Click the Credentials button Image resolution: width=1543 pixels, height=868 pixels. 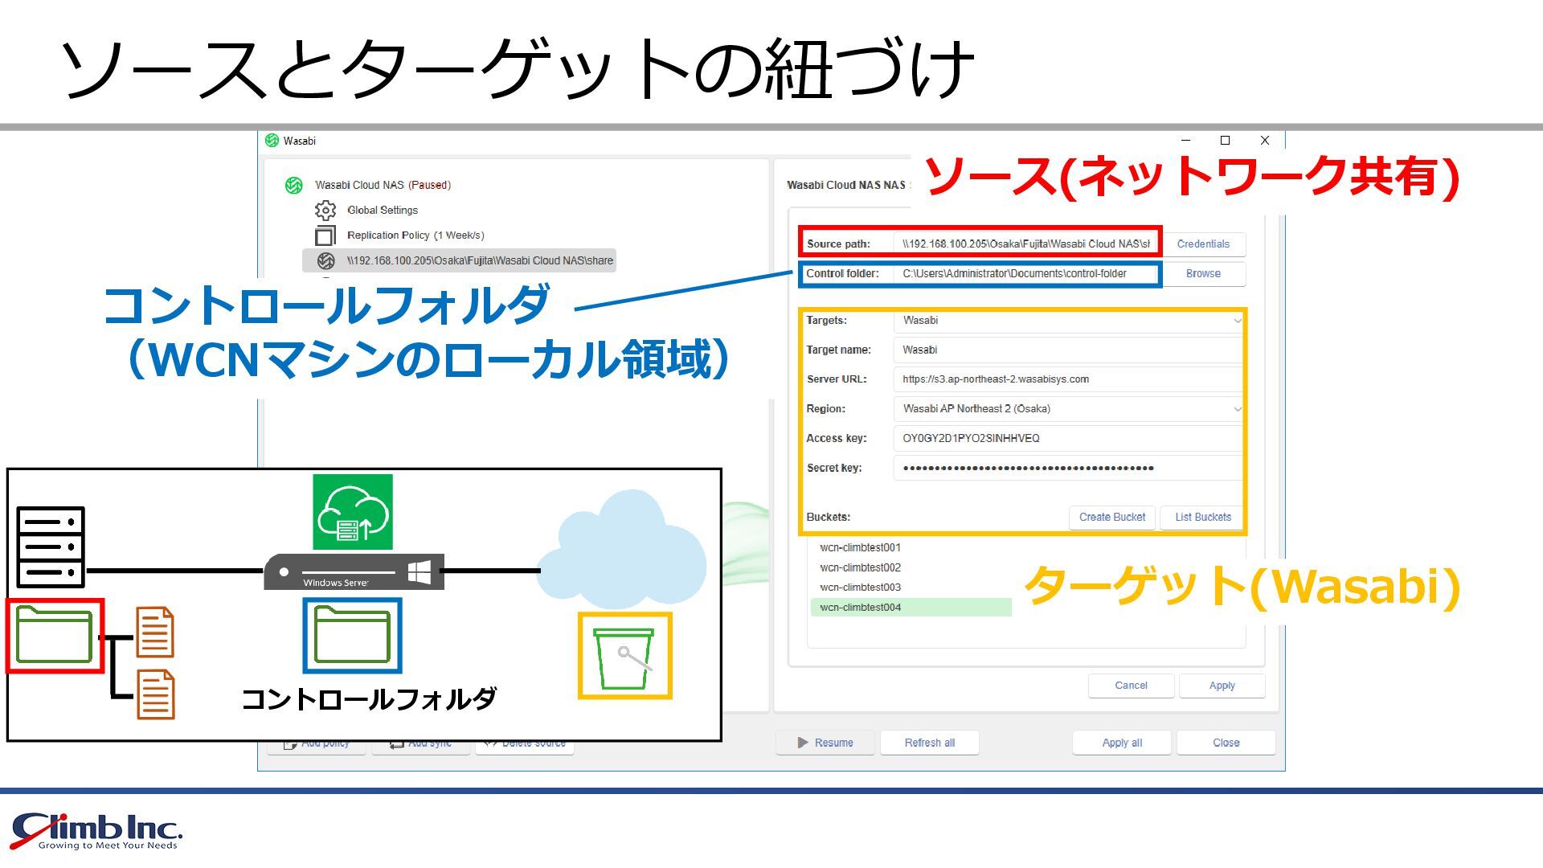click(x=1202, y=244)
